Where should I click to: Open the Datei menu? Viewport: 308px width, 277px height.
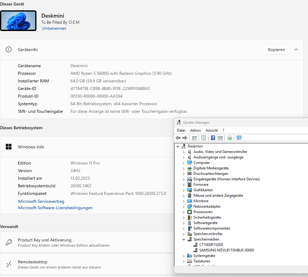click(181, 130)
